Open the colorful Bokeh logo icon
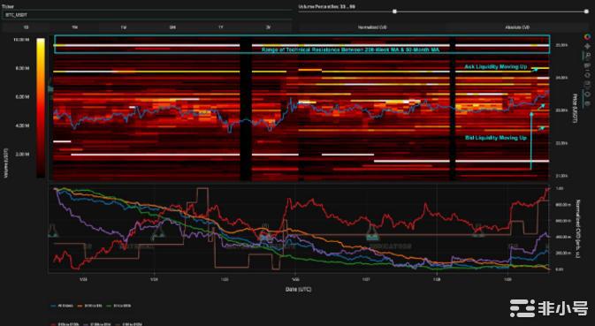This screenshot has width=595, height=326. (587, 37)
